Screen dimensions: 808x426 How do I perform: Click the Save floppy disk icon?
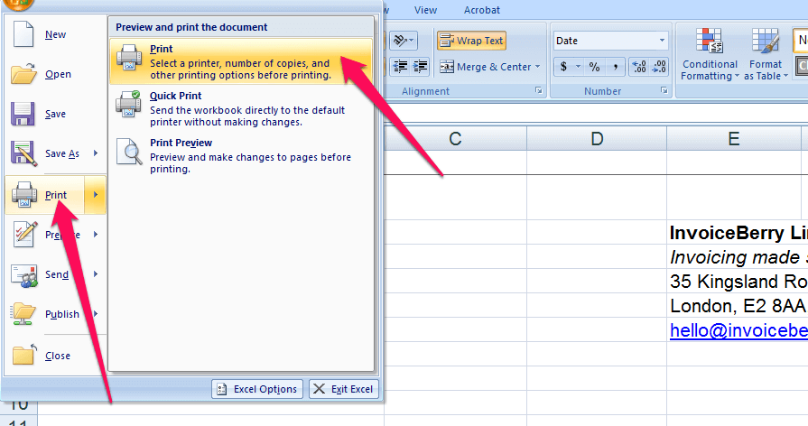23,114
